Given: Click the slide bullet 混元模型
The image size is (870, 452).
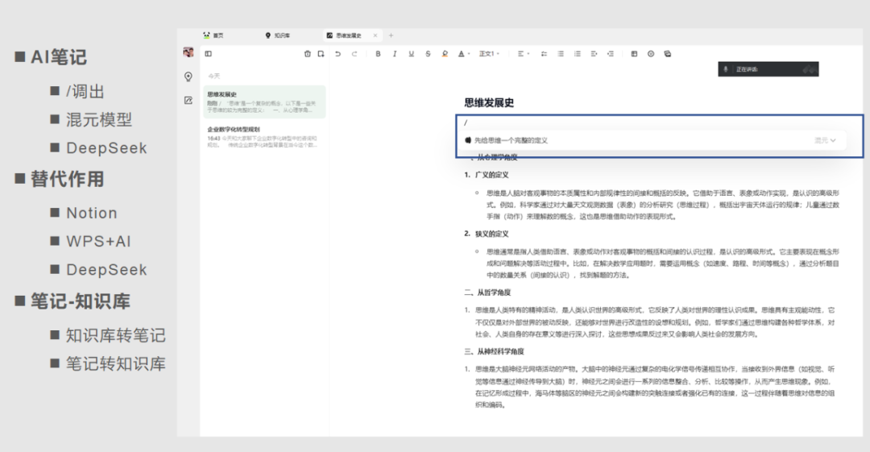Looking at the screenshot, I should (99, 120).
